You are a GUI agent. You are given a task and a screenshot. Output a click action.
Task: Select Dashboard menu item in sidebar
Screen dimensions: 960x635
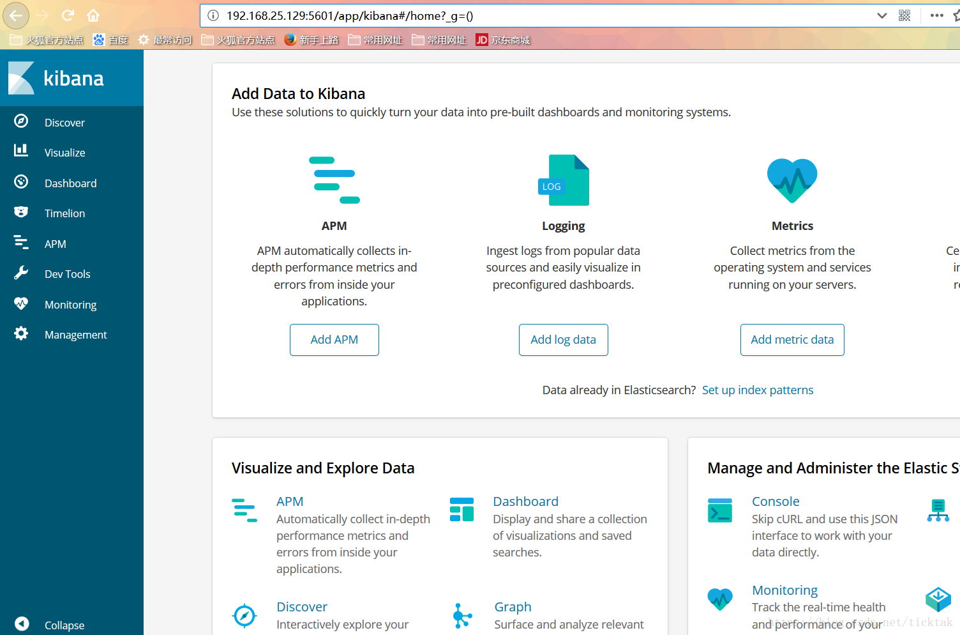[71, 183]
